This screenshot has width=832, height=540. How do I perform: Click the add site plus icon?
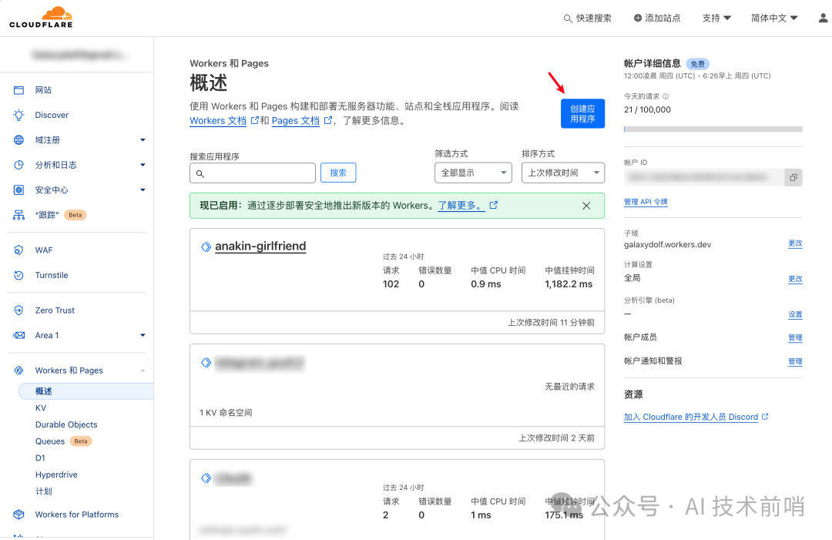tap(638, 18)
